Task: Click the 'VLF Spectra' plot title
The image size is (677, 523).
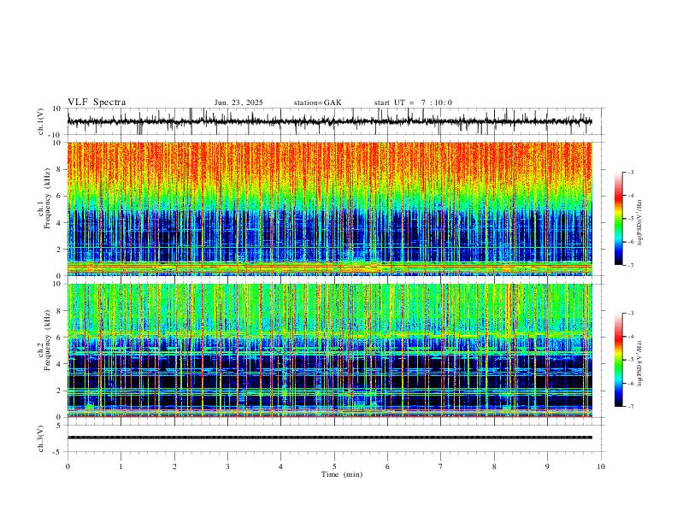Action: [x=97, y=103]
